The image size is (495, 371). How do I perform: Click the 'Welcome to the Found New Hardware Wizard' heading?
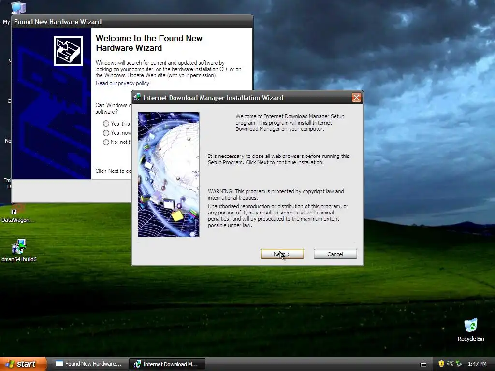tap(149, 43)
